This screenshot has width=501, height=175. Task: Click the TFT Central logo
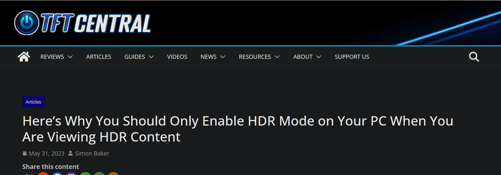(x=82, y=23)
